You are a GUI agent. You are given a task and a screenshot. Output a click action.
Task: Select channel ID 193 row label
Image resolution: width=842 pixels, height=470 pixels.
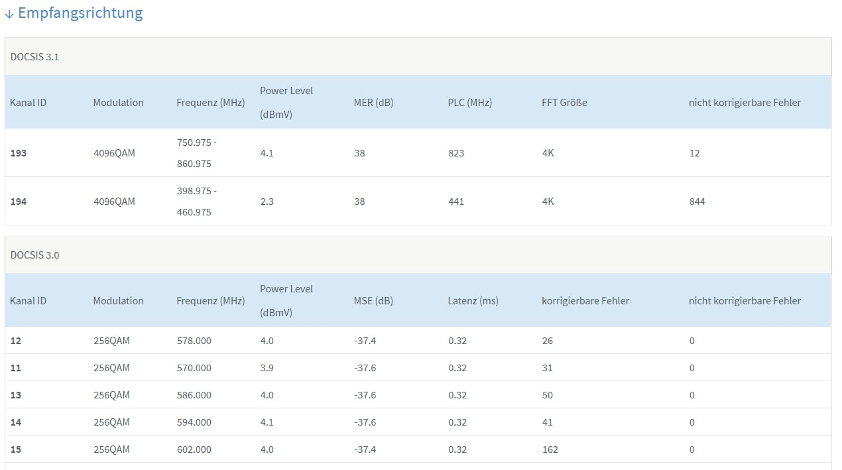(19, 153)
